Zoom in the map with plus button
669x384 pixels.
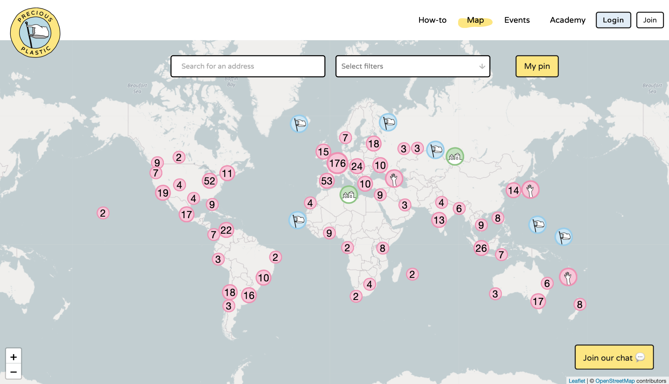click(x=14, y=357)
